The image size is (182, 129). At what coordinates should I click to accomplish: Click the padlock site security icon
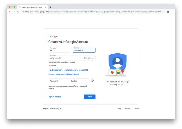(23, 12)
